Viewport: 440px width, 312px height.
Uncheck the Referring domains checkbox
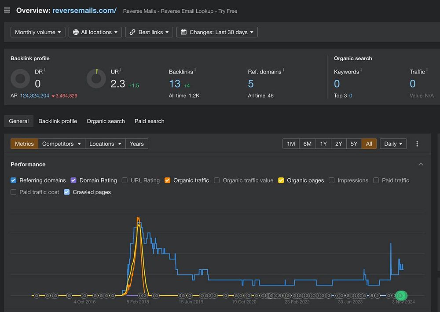(x=14, y=180)
